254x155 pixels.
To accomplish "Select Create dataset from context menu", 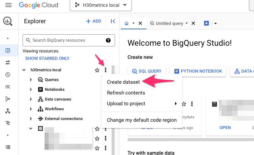I will click(123, 82).
